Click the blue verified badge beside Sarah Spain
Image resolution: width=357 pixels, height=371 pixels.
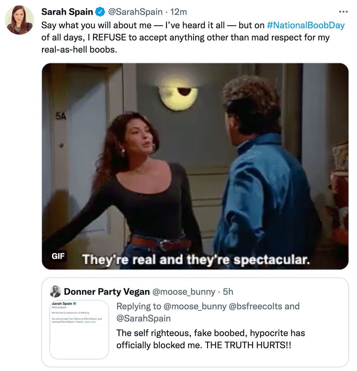pyautogui.click(x=100, y=12)
